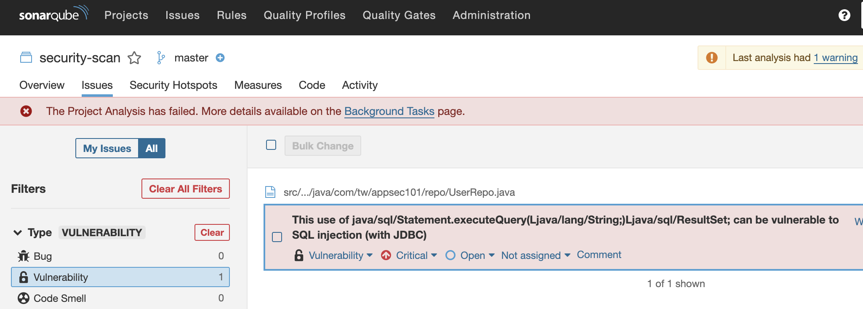The width and height of the screenshot is (863, 309).
Task: Tick the select-all issues checkbox
Action: [x=271, y=145]
